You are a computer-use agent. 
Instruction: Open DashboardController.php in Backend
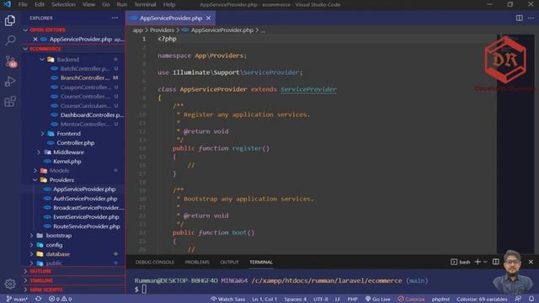[92, 114]
